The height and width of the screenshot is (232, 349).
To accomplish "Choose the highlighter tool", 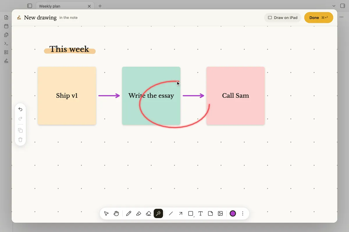I will coord(138,214).
